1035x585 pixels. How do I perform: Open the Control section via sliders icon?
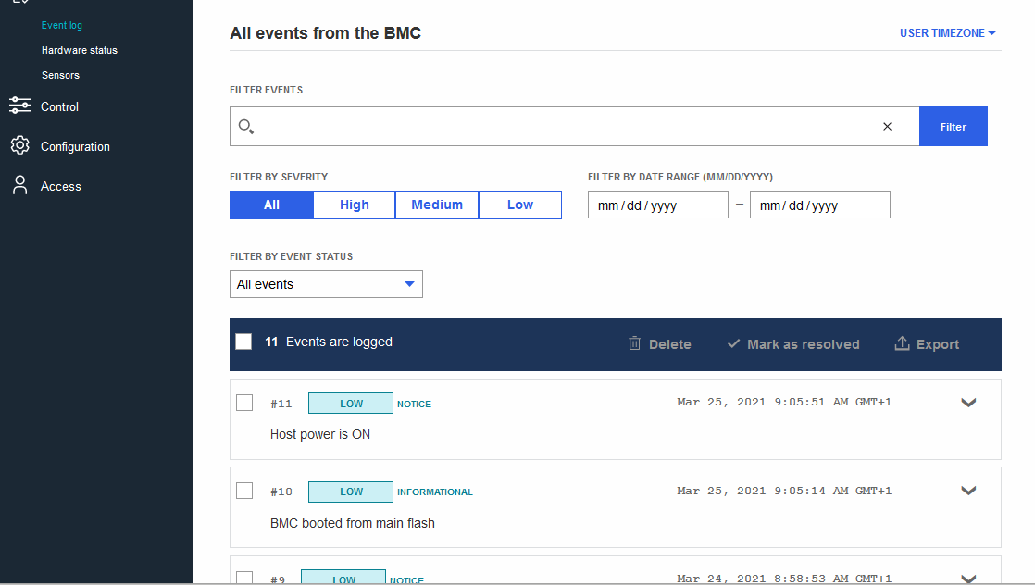(x=19, y=106)
